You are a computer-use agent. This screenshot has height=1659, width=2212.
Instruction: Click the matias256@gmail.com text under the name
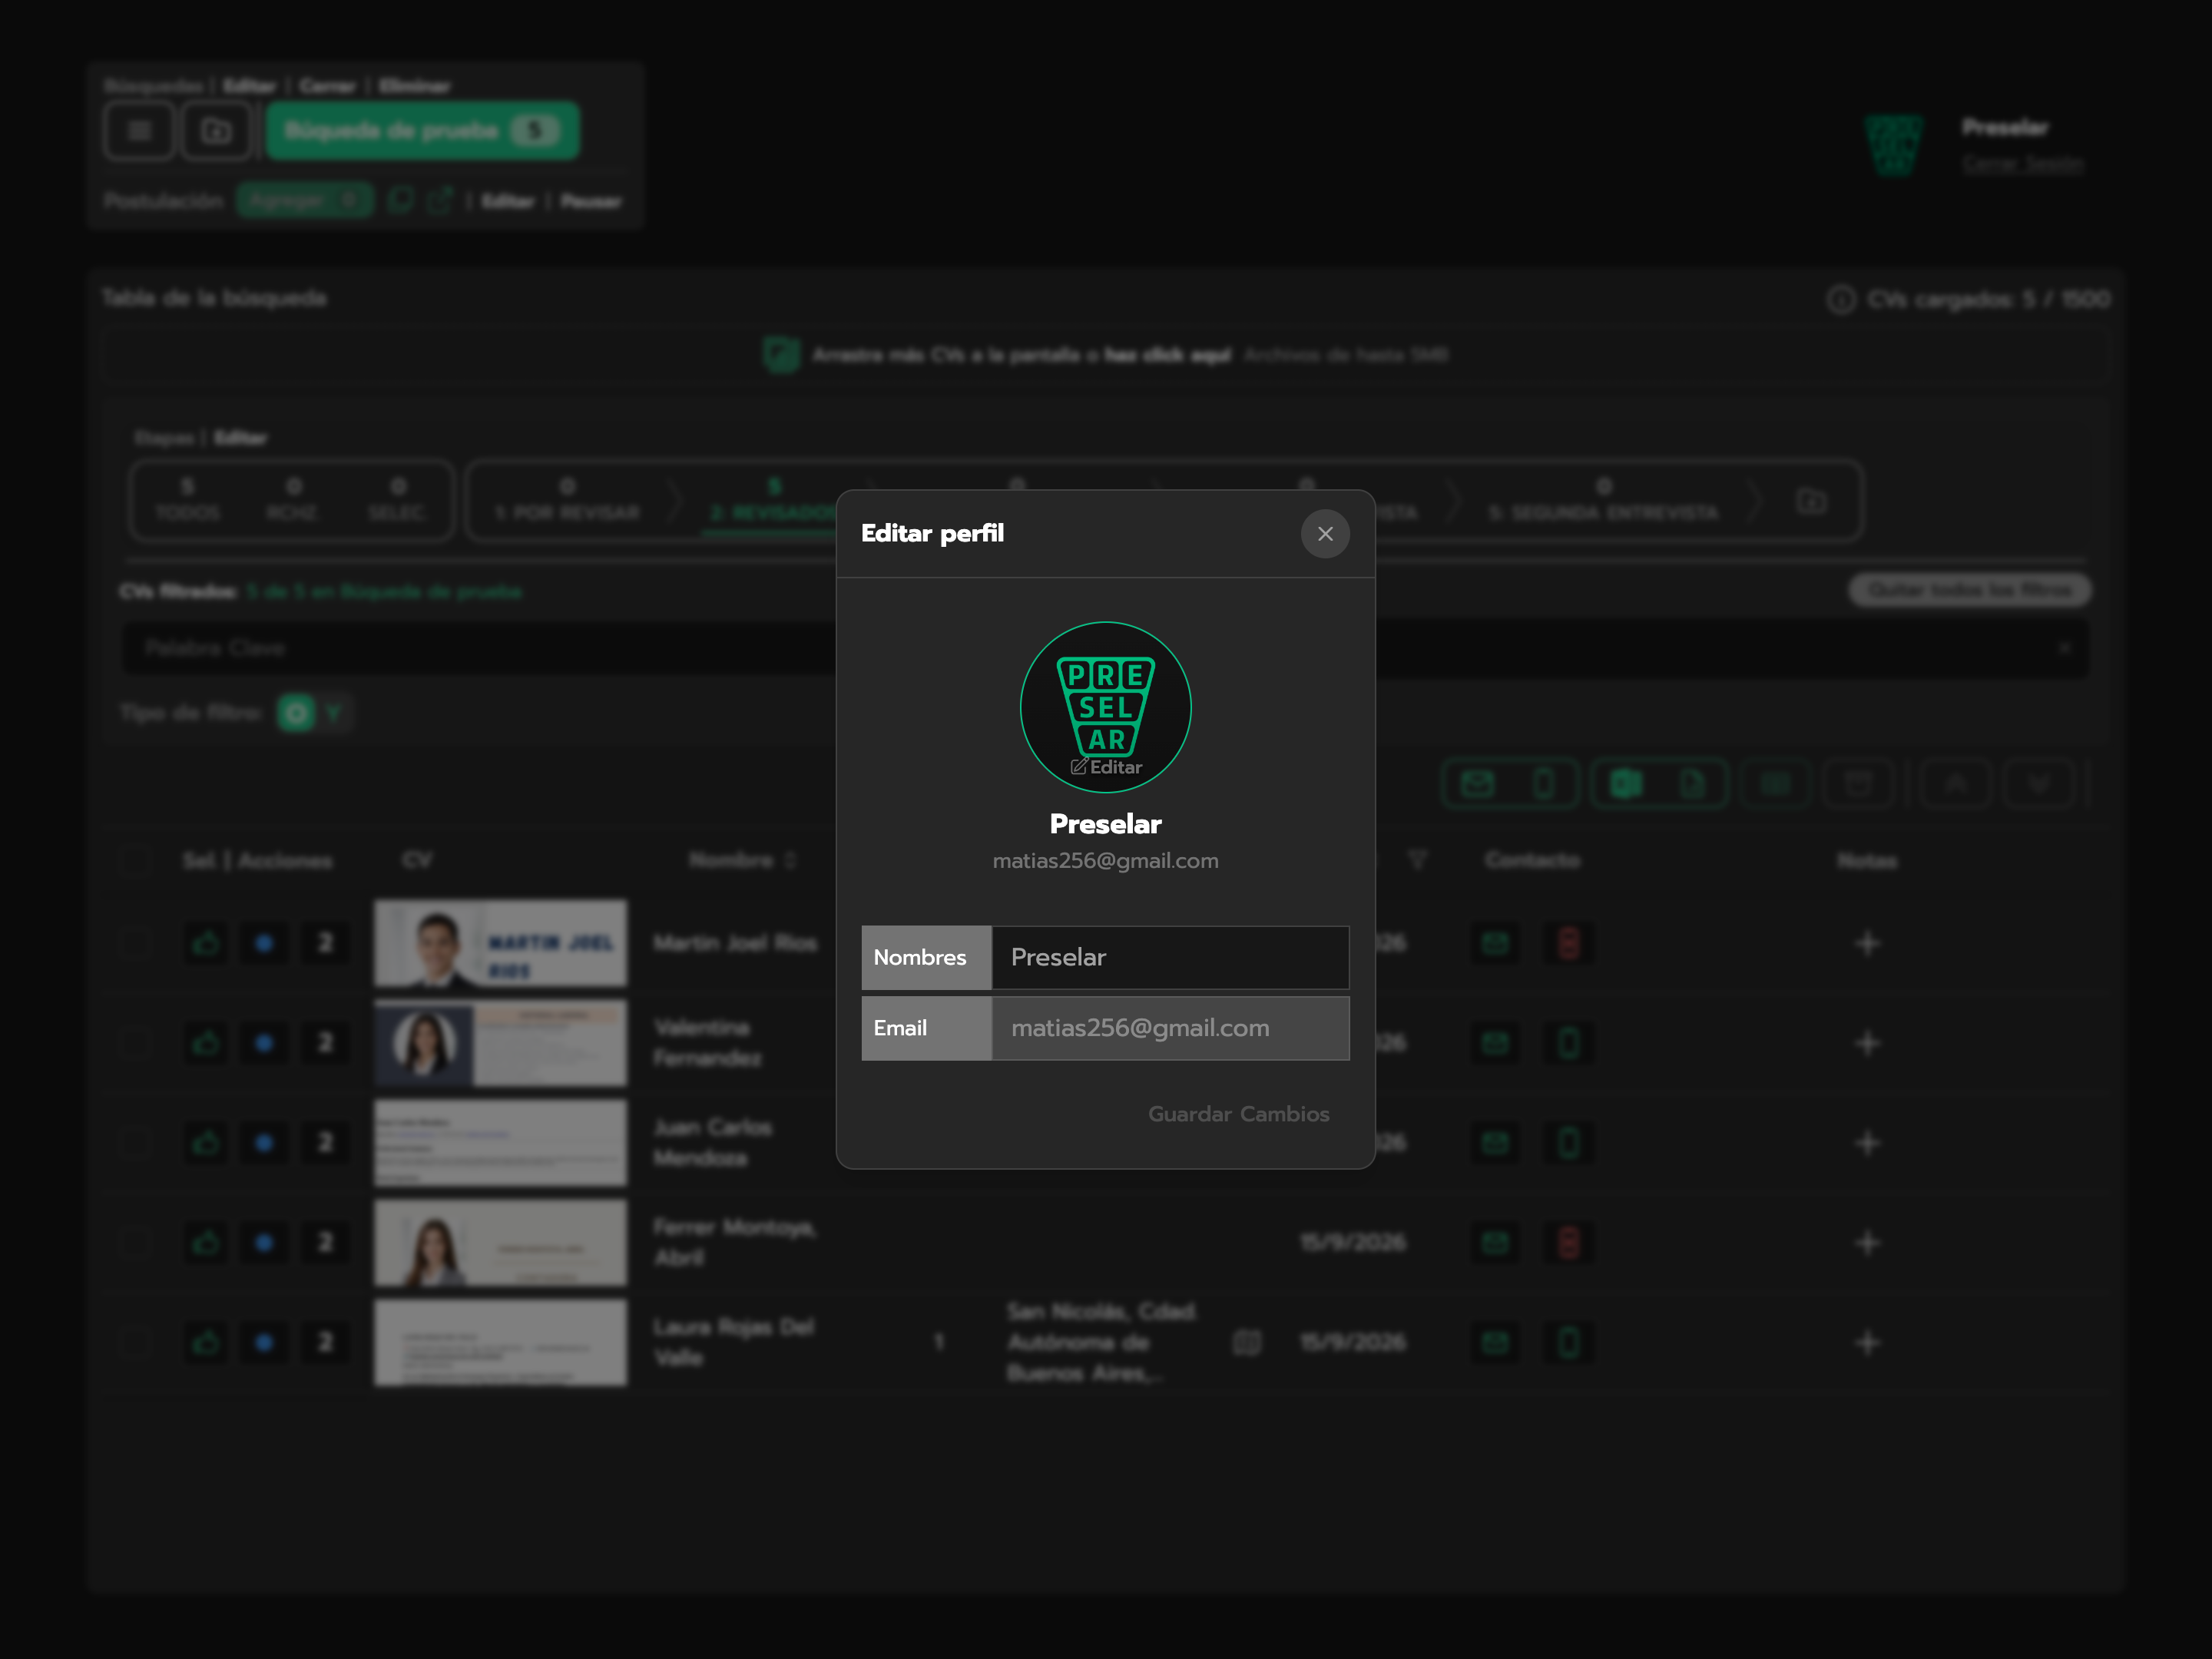pos(1106,861)
